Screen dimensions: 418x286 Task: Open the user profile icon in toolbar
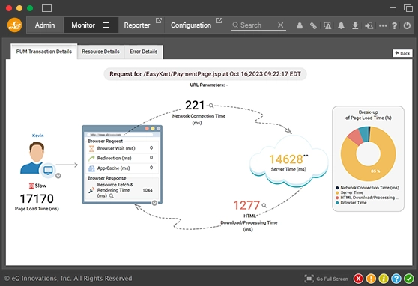pos(300,25)
